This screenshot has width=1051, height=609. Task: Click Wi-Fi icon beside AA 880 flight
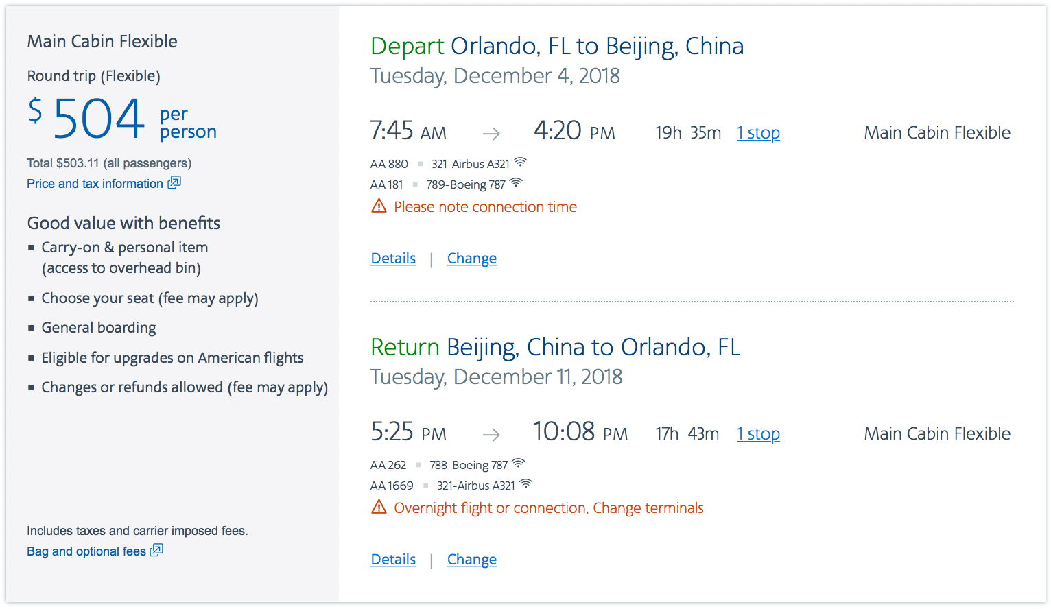(521, 163)
